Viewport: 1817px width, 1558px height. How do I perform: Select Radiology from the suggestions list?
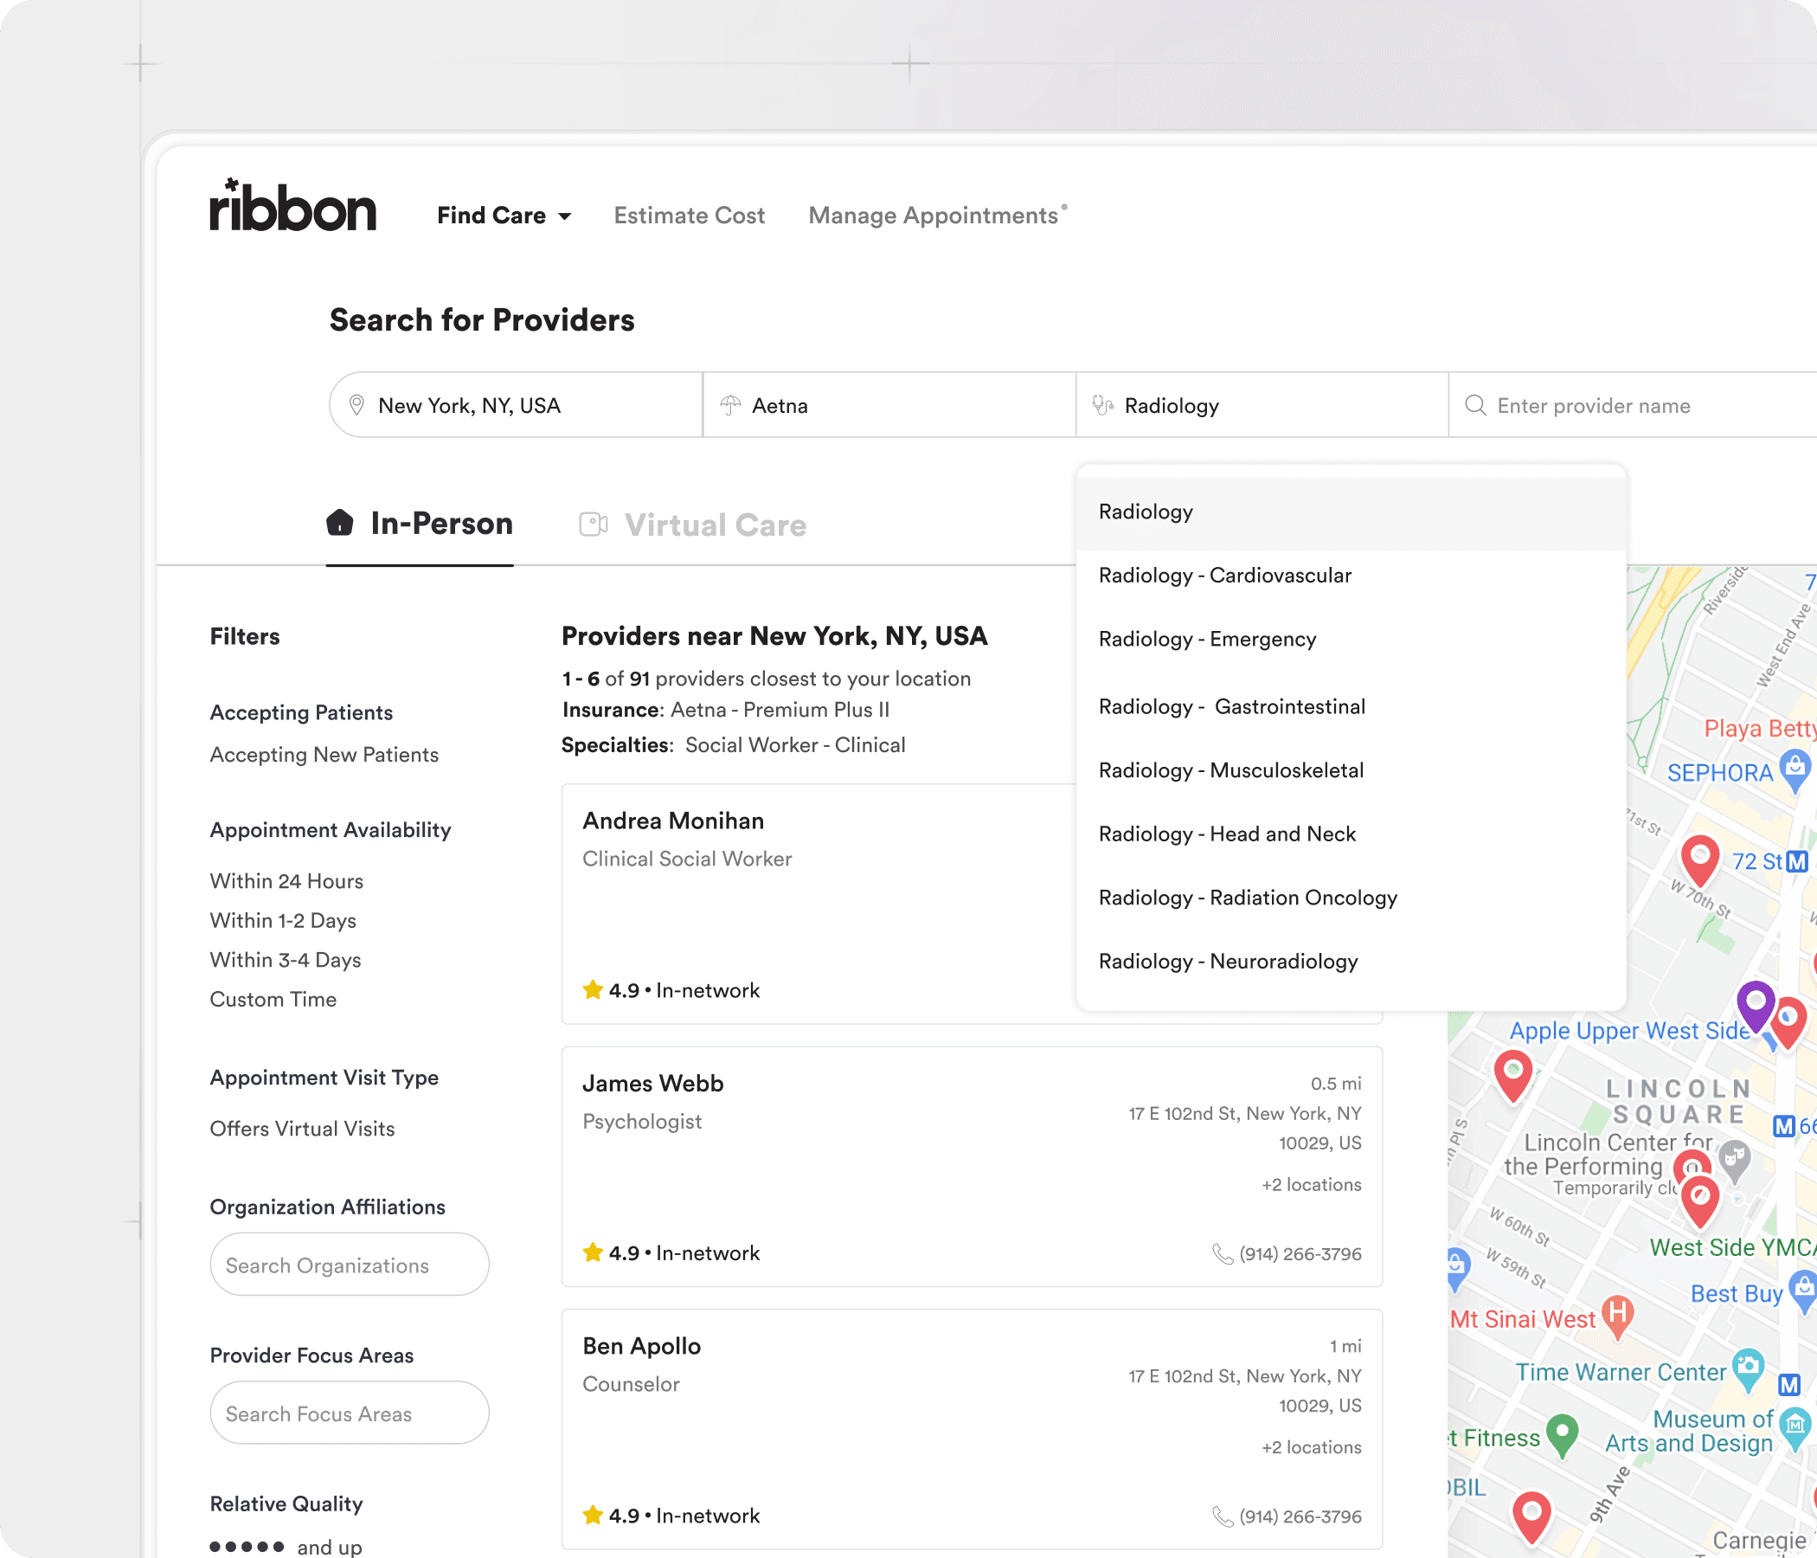pos(1352,512)
